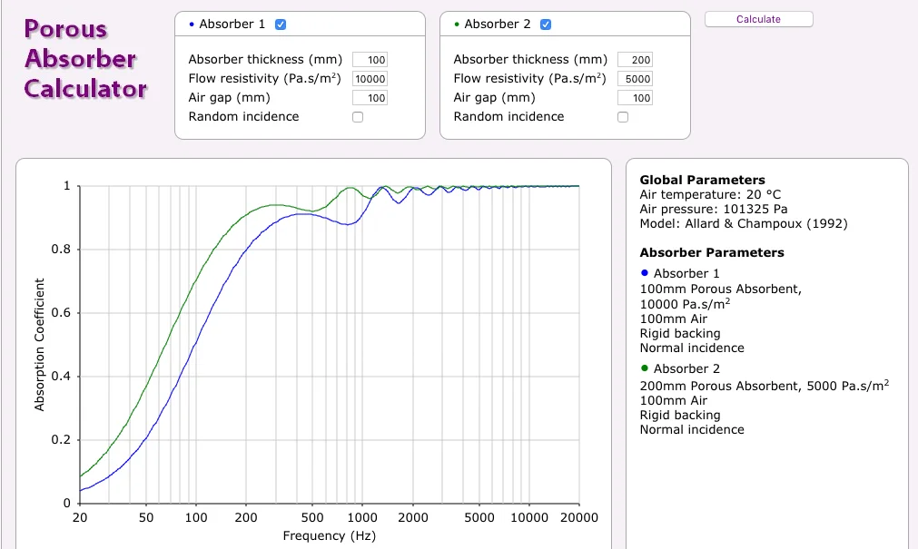Viewport: 918px width, 549px height.
Task: Click '100mm Porous Absorbent,' text line
Action: 721,289
